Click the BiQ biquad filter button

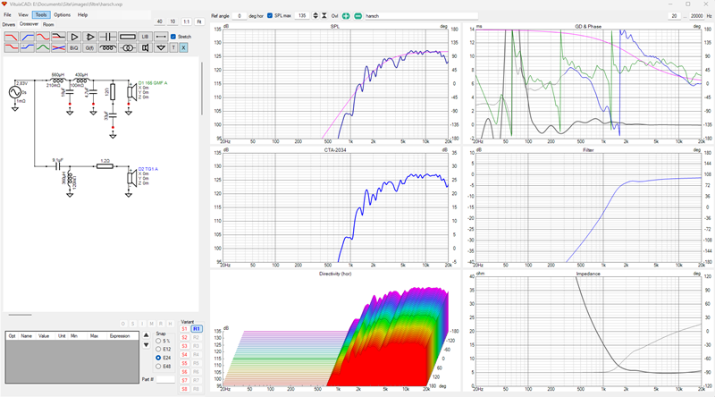click(x=74, y=47)
